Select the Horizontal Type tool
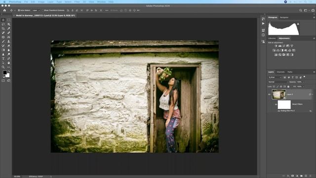Viewport: 316px width, 178px height. click(3, 58)
